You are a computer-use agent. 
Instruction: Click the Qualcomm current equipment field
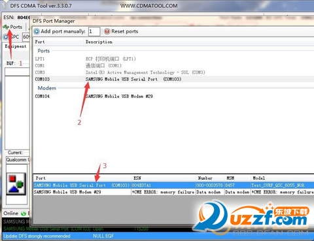18,160
